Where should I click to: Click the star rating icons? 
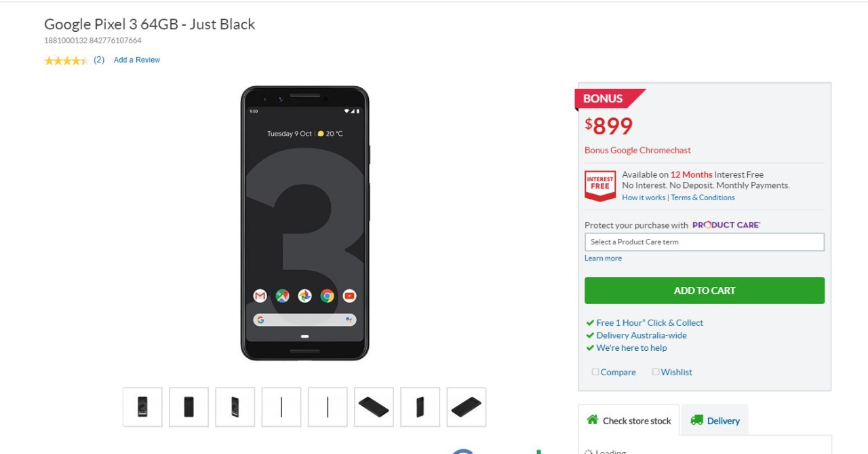[66, 60]
